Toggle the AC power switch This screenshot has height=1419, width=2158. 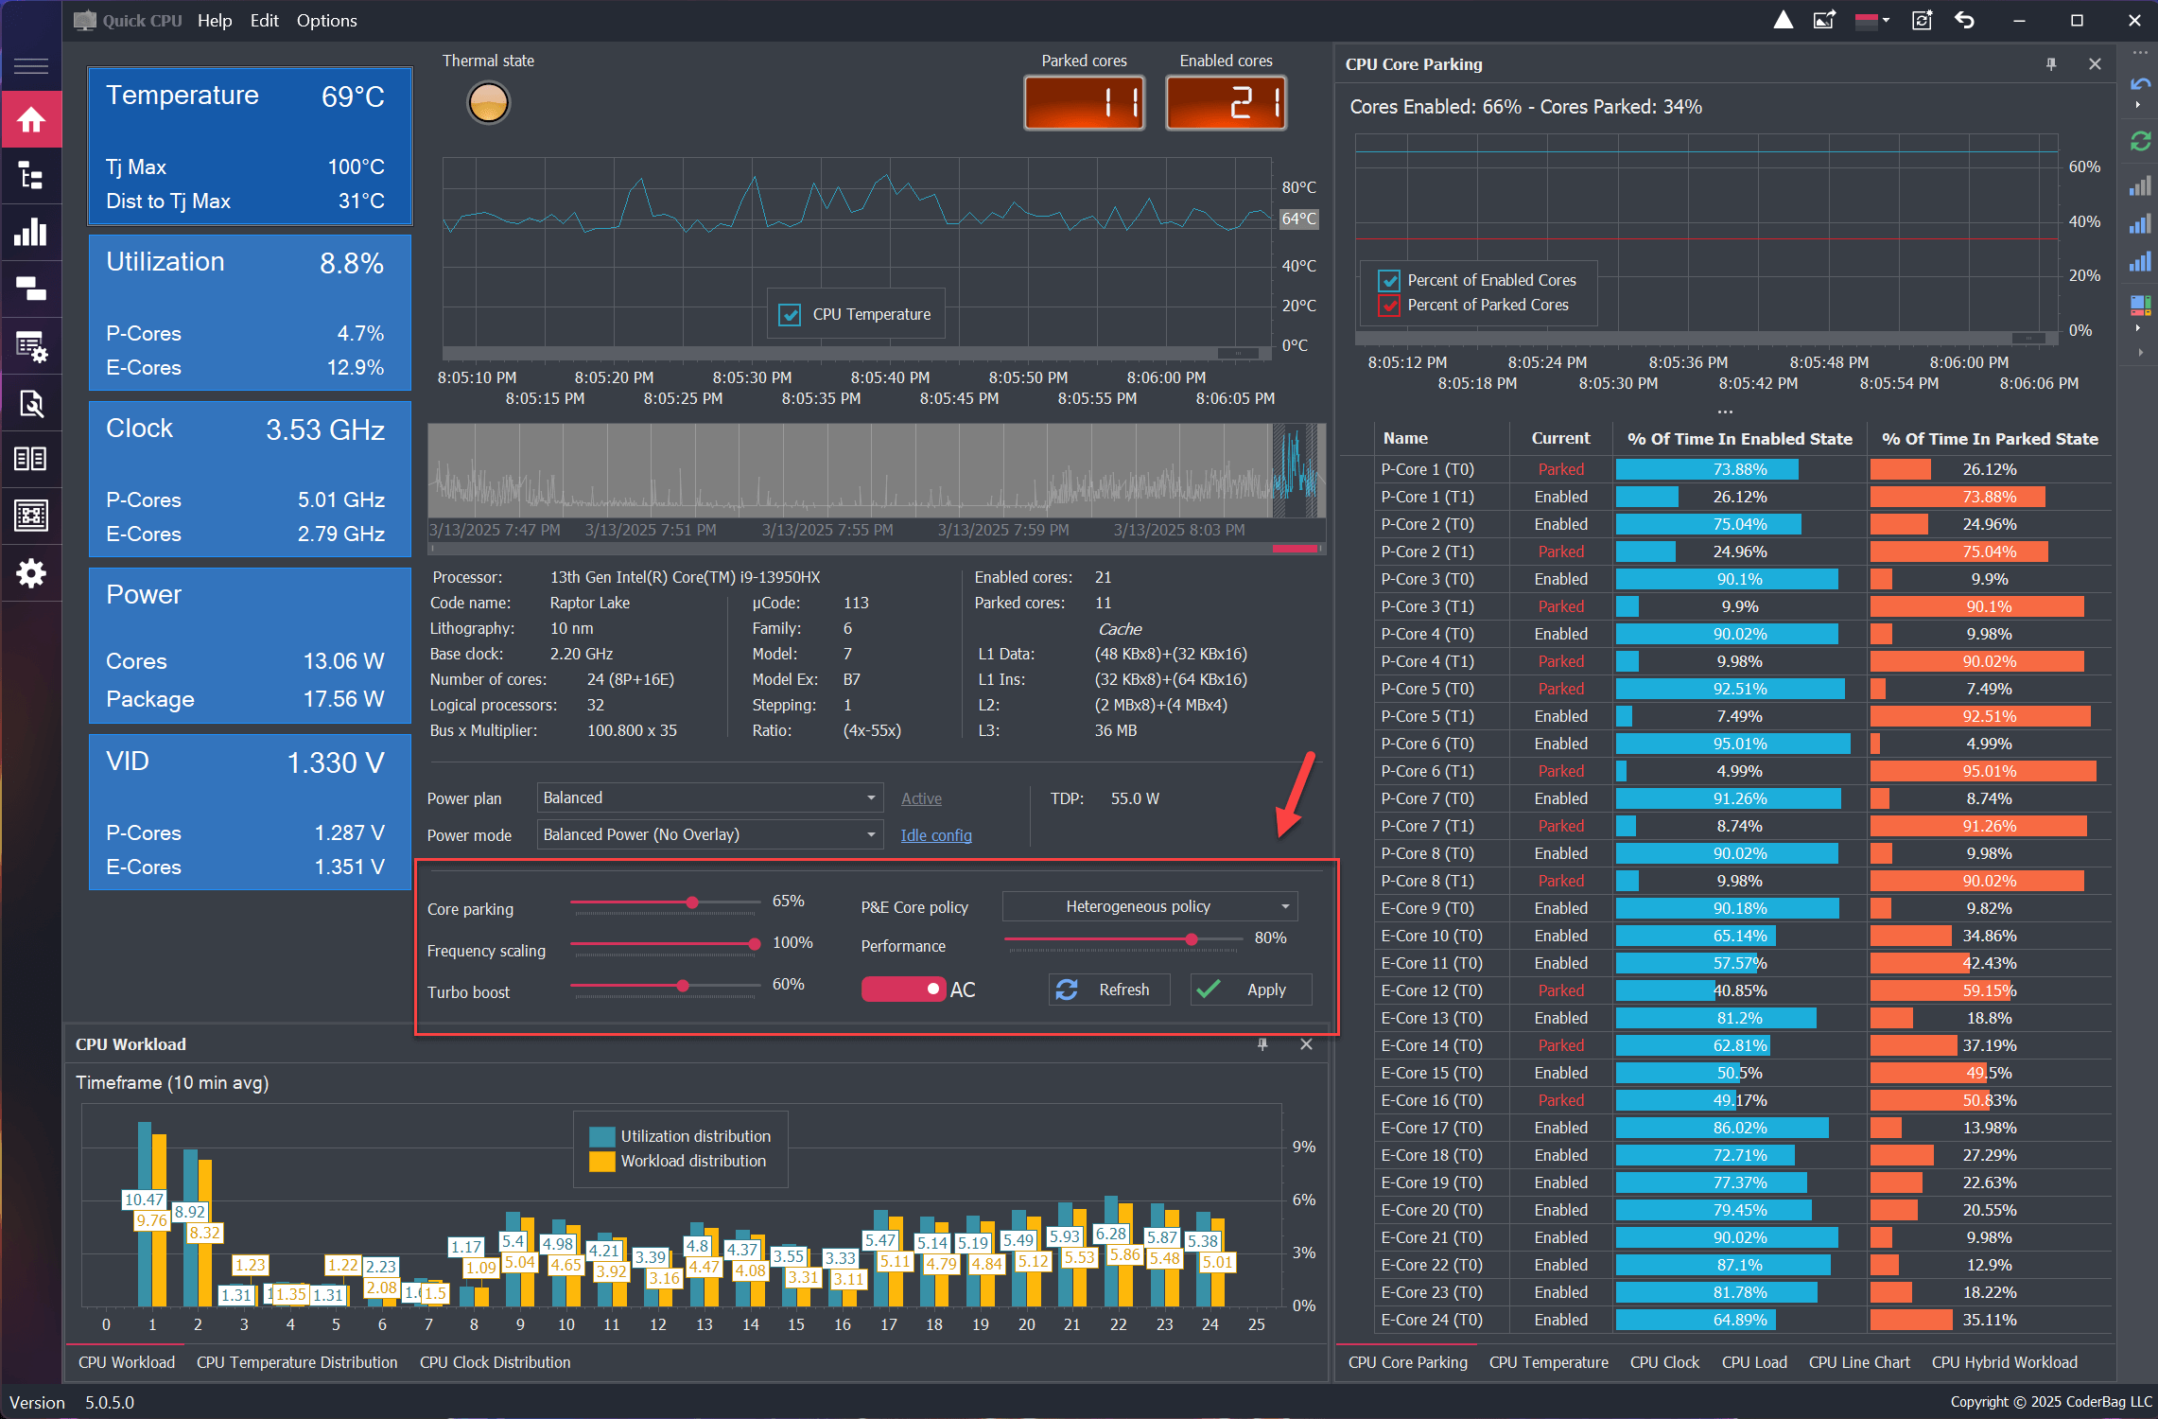tap(903, 989)
